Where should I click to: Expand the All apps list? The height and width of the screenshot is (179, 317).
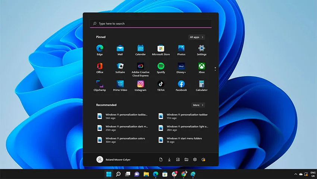(197, 37)
